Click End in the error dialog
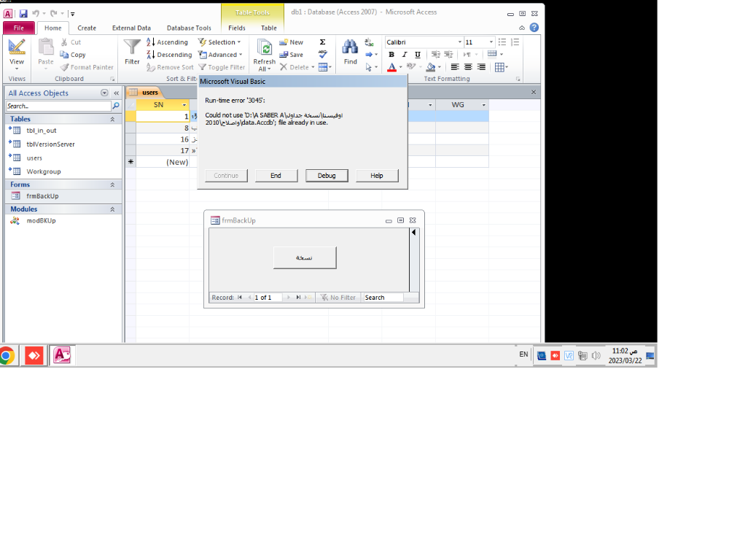 (x=276, y=175)
